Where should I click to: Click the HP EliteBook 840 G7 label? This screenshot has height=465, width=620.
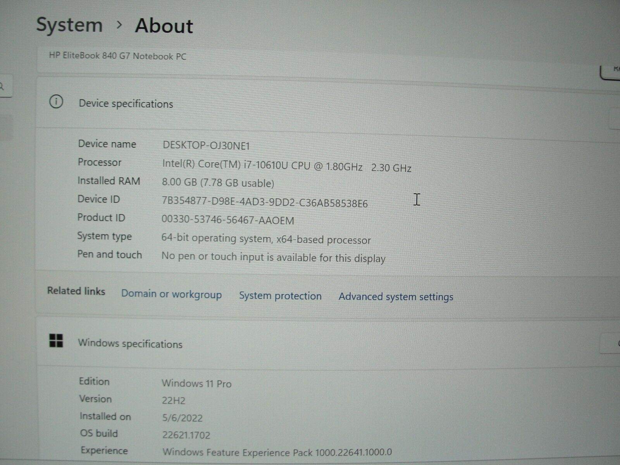(117, 56)
